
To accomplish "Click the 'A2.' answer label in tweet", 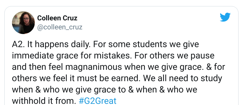I will pyautogui.click(x=18, y=45).
